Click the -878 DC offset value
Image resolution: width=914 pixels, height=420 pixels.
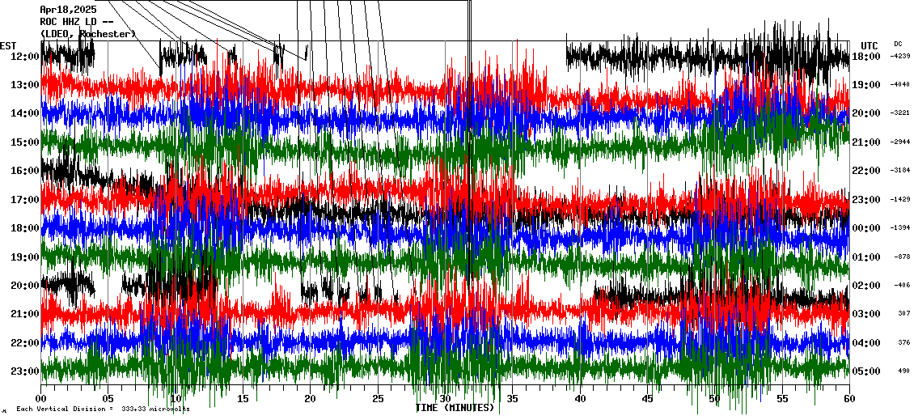tap(902, 257)
